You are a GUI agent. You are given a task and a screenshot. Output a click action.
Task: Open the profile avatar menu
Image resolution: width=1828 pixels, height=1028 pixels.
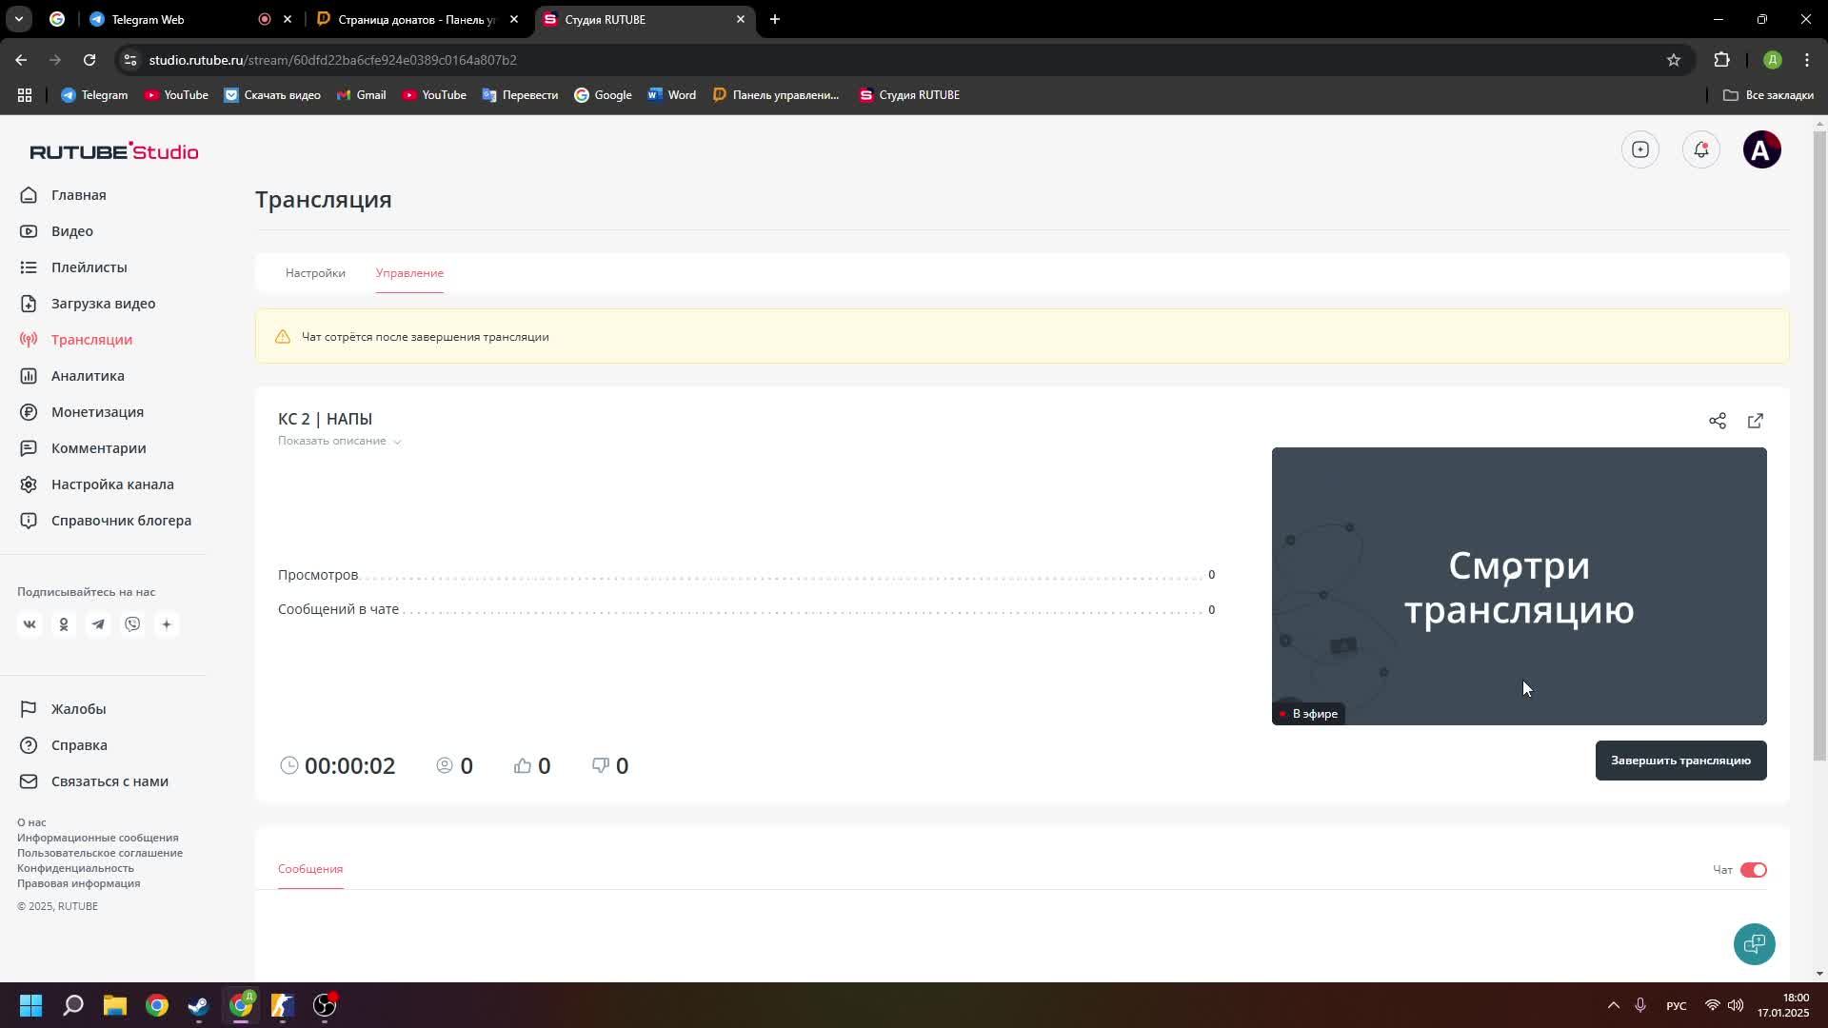click(1762, 149)
